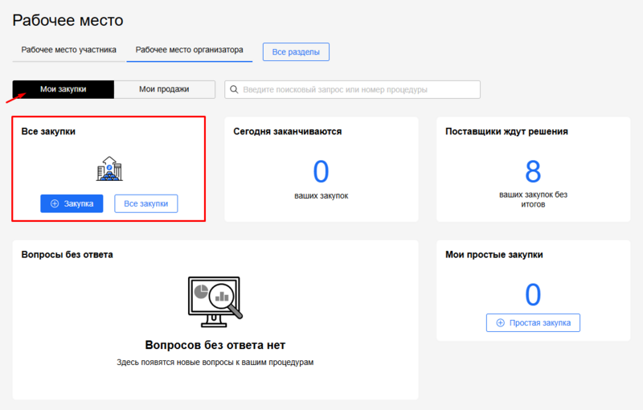
Task: Click the Поставщики ждут решения heading
Action: 506,132
